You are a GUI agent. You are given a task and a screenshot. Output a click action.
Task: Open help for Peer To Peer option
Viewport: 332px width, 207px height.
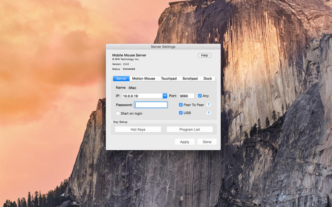tap(209, 105)
